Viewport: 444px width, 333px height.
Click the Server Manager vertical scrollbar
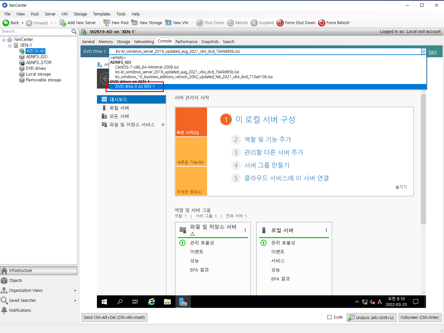click(423, 160)
